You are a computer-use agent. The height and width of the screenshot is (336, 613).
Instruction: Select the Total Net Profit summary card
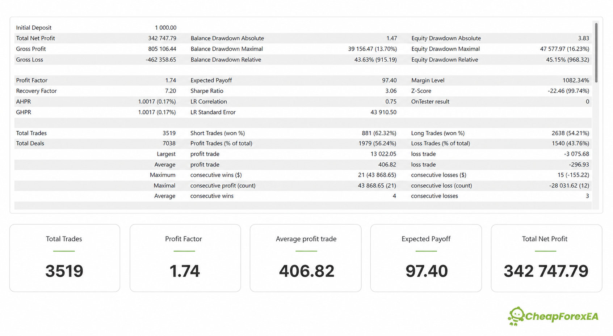click(x=546, y=258)
